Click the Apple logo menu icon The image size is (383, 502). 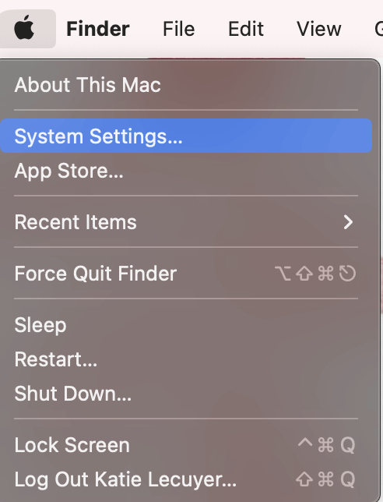tap(24, 28)
